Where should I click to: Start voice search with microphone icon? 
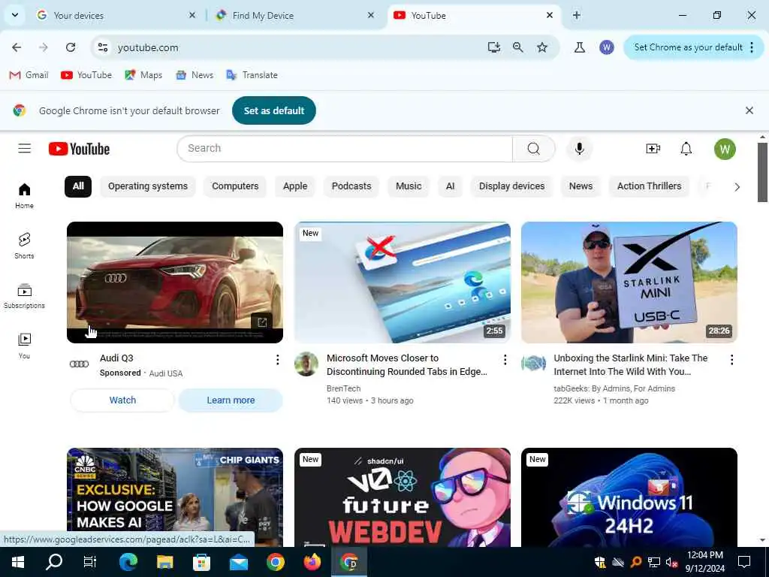point(579,149)
